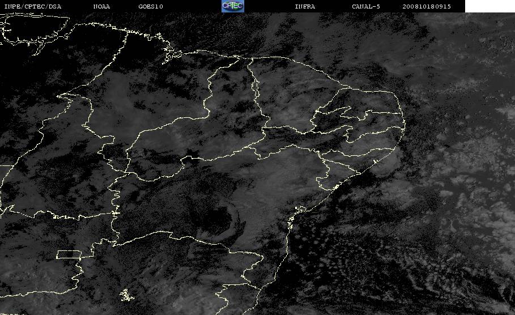
Task: Select the INFRA header label
Action: 305,7
